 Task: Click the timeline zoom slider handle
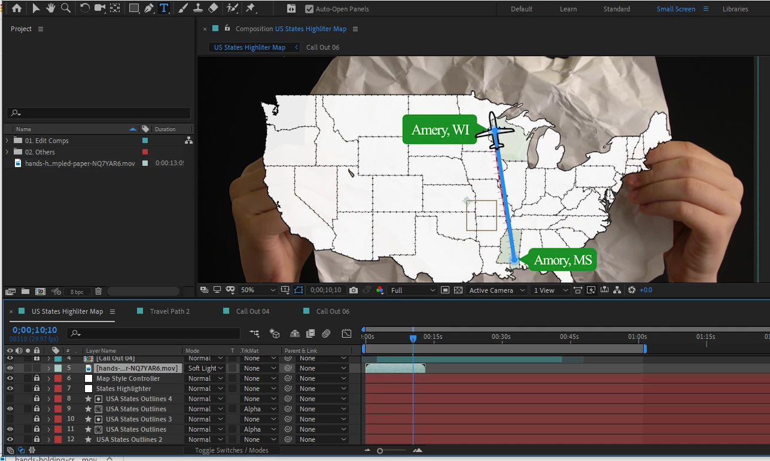click(380, 451)
